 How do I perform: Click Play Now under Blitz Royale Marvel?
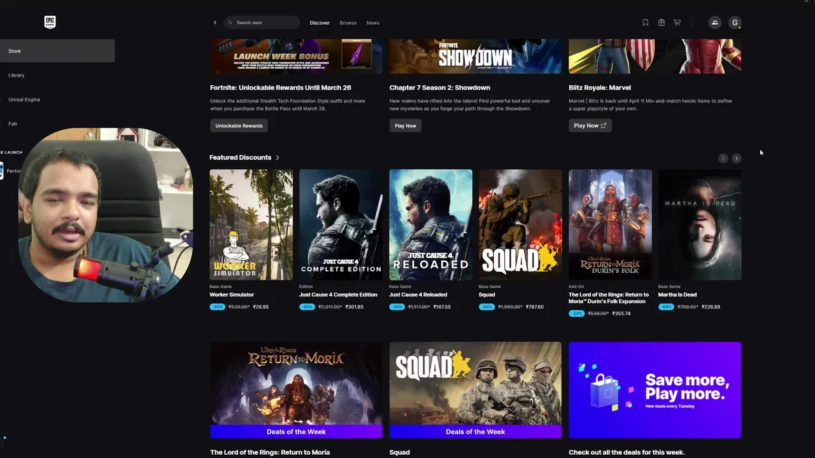pos(590,126)
